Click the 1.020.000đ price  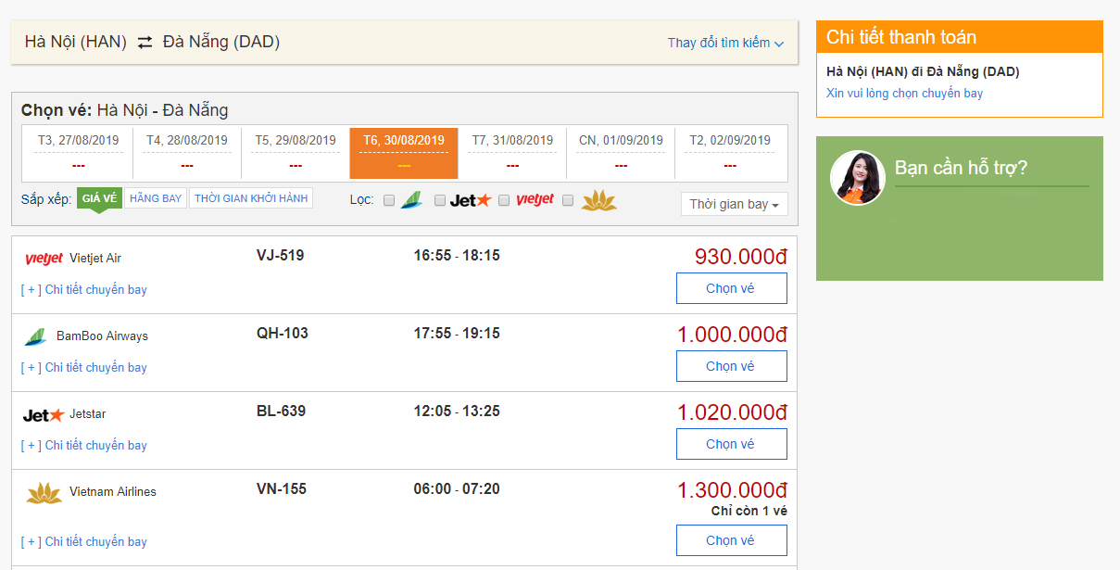(x=733, y=412)
